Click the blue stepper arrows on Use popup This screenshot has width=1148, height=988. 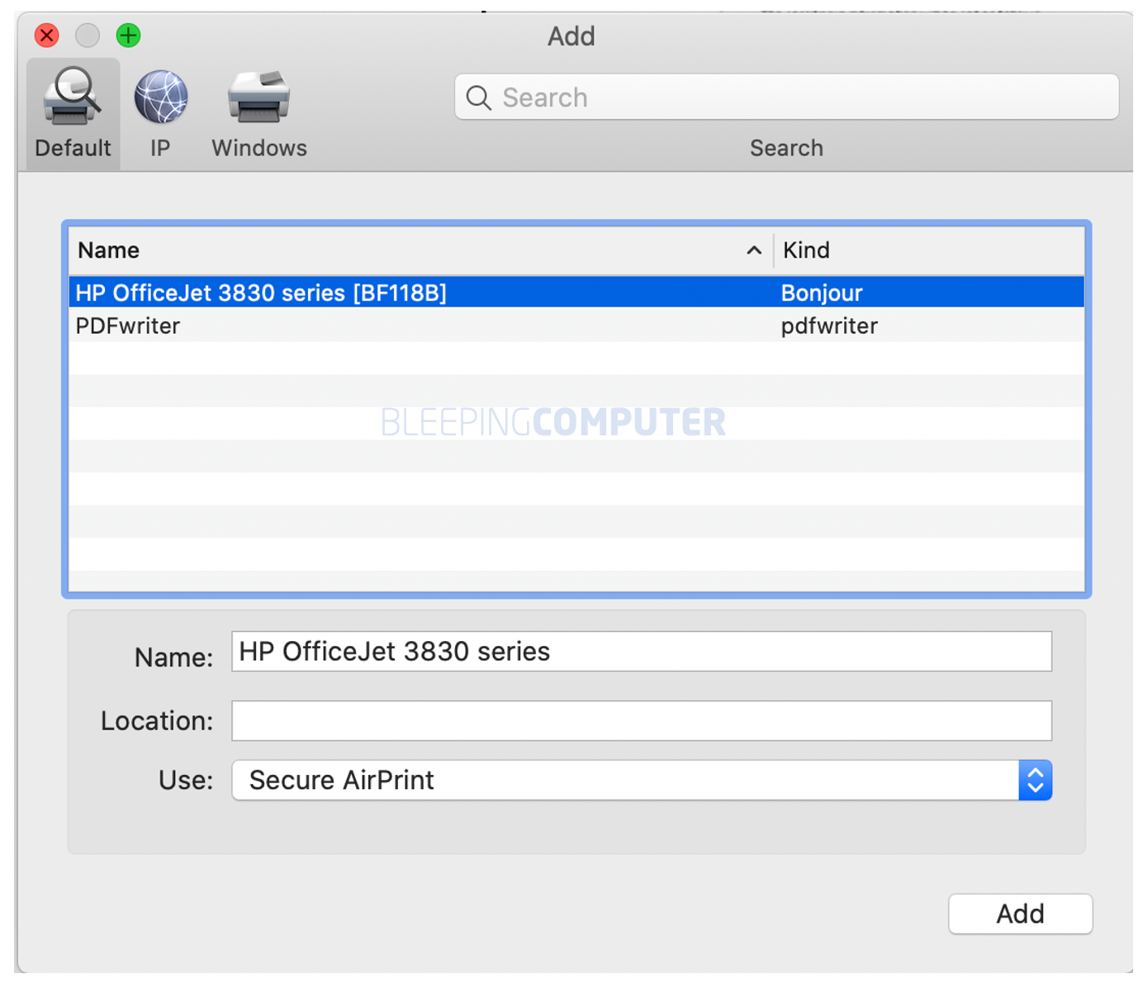(1036, 780)
